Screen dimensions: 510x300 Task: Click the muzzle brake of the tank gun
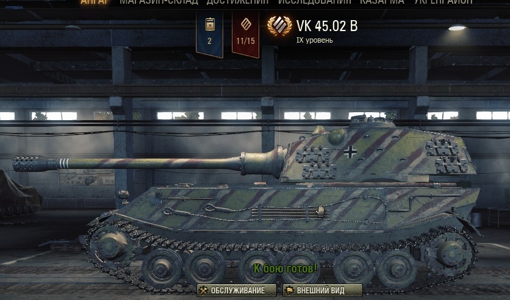click(31, 163)
